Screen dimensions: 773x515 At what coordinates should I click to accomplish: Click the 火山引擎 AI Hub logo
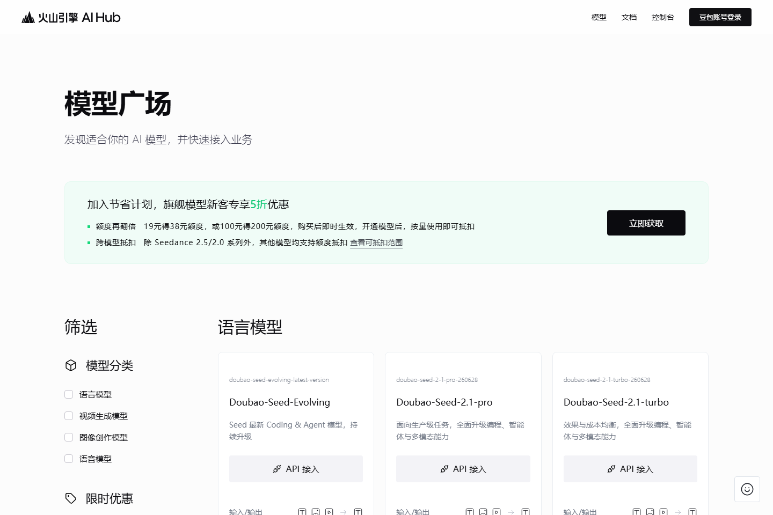click(x=71, y=17)
